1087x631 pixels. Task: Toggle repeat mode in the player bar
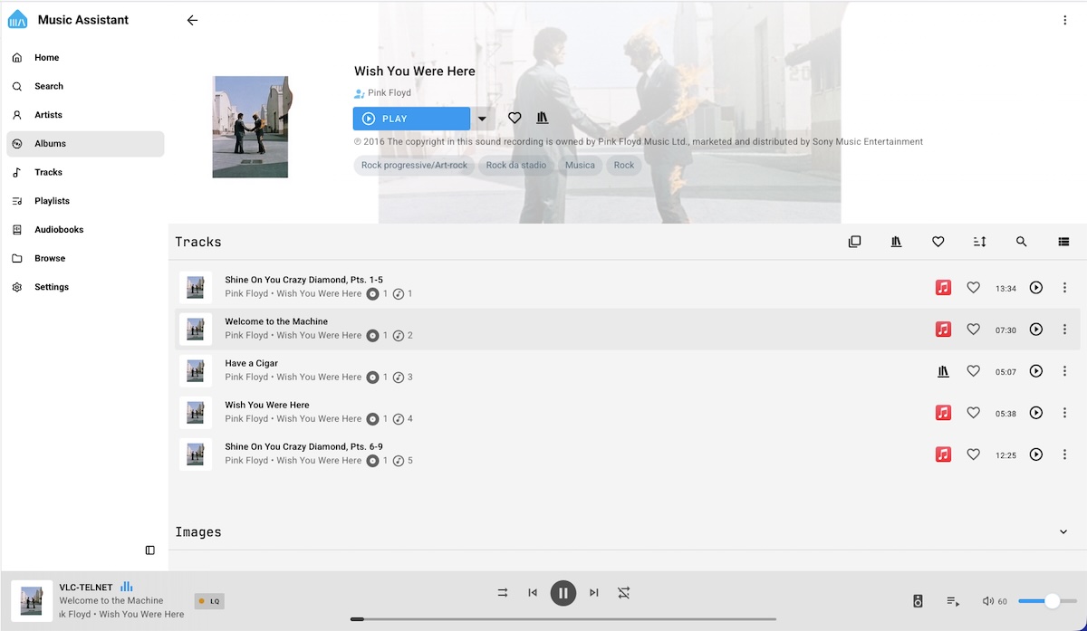coord(624,593)
